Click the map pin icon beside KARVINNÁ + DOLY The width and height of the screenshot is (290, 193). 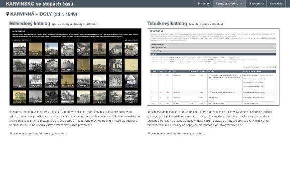pos(8,14)
